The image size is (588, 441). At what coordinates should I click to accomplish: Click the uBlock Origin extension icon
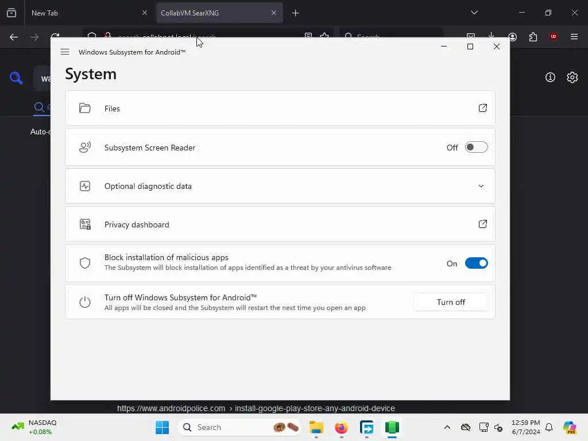(553, 37)
